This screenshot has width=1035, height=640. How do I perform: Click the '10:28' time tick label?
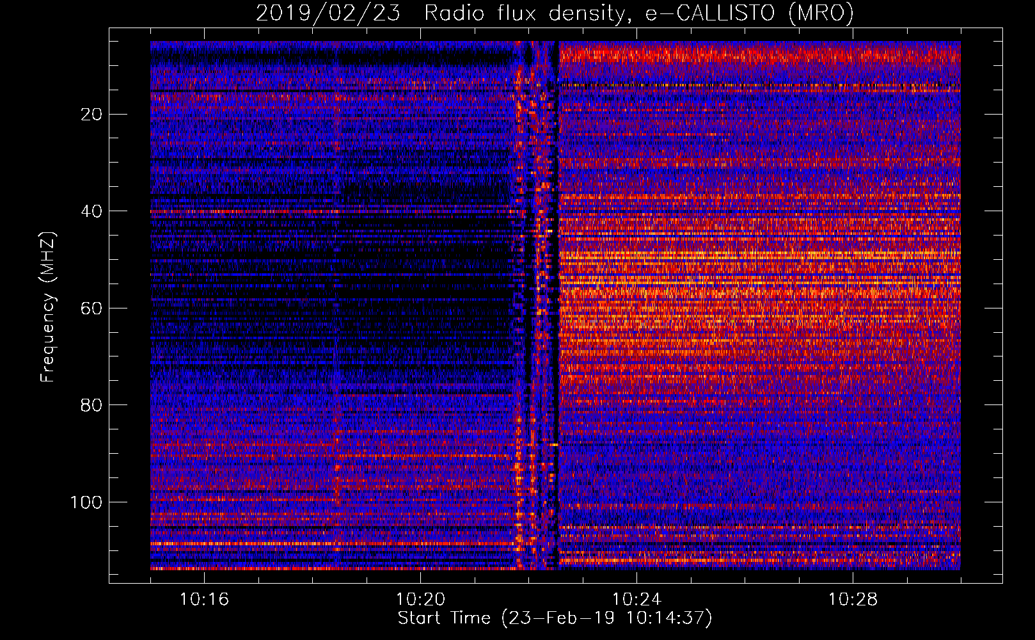point(853,600)
